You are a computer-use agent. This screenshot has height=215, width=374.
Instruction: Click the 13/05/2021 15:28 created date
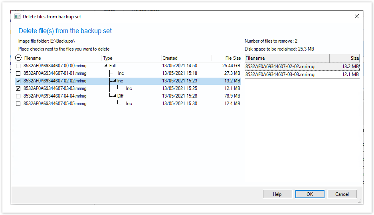click(180, 96)
